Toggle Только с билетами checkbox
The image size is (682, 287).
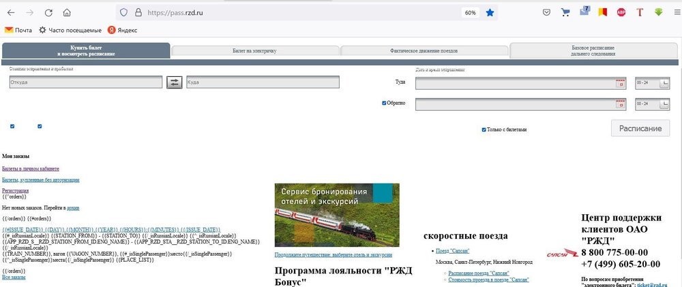(484, 130)
